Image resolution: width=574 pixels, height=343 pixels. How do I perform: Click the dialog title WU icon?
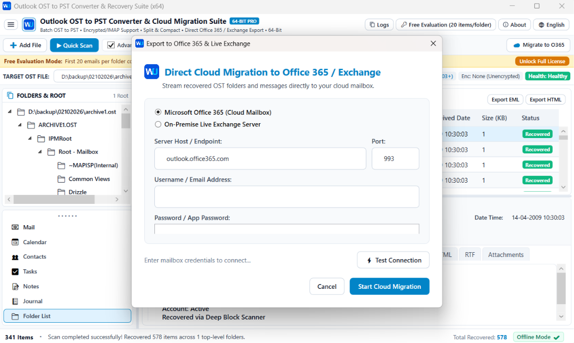(x=140, y=44)
